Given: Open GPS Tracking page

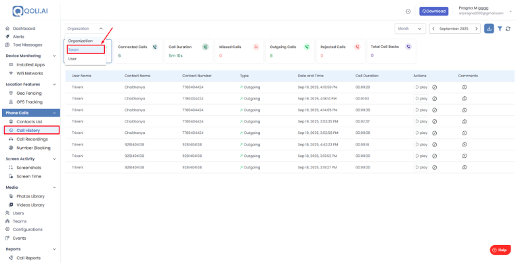Looking at the screenshot, I should 29,102.
